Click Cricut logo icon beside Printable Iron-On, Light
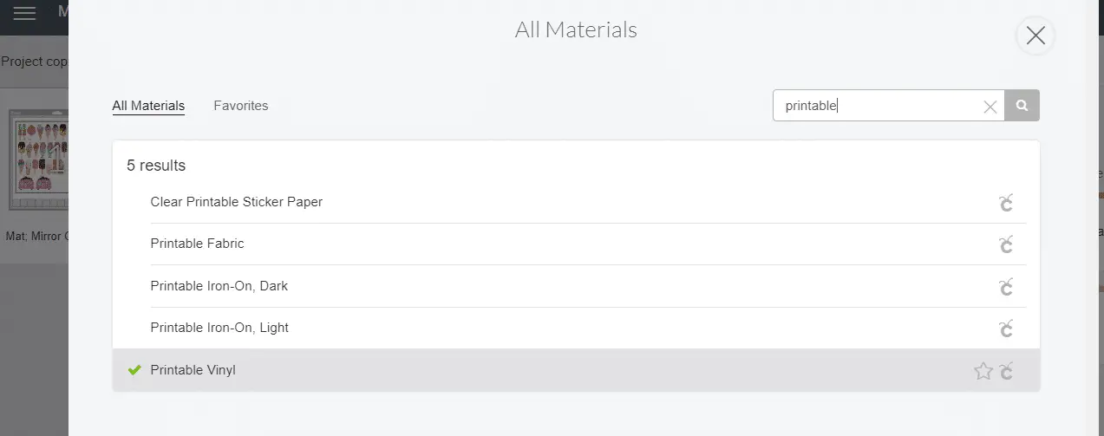Screen dimensions: 1104x436 point(1006,329)
